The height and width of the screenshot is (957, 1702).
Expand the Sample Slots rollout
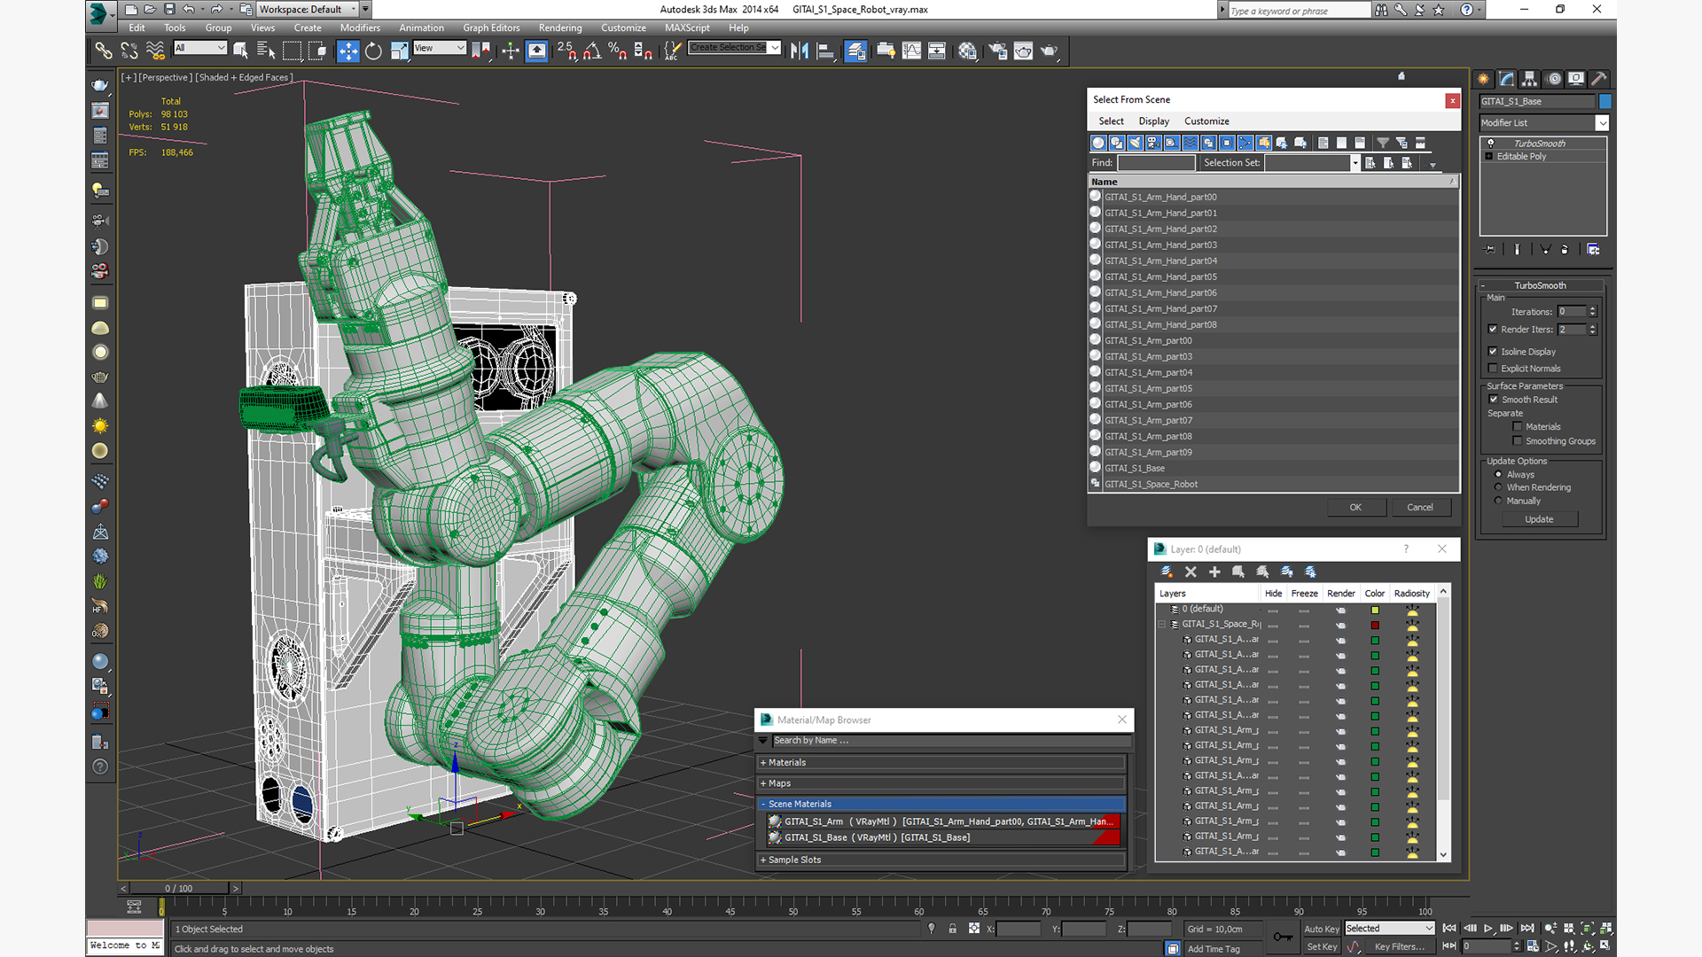pyautogui.click(x=942, y=860)
